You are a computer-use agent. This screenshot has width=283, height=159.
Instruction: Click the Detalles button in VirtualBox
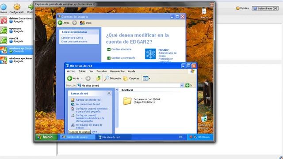242,8
